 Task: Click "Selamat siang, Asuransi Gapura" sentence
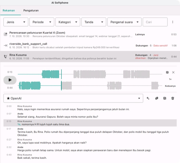tap(37, 117)
